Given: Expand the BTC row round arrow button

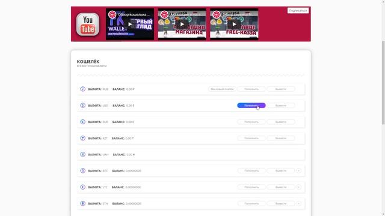Looking at the screenshot, I should (298, 170).
